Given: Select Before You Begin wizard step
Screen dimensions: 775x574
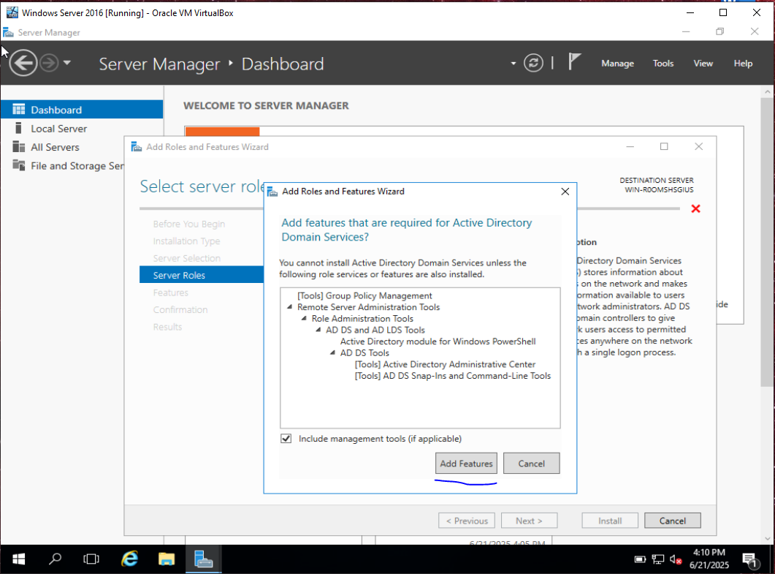Looking at the screenshot, I should point(188,224).
